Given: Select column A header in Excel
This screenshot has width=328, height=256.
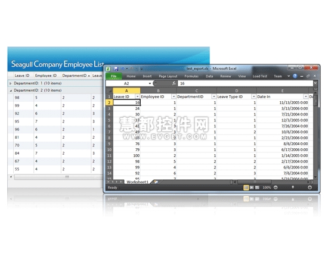Looking at the screenshot, I should (126, 91).
